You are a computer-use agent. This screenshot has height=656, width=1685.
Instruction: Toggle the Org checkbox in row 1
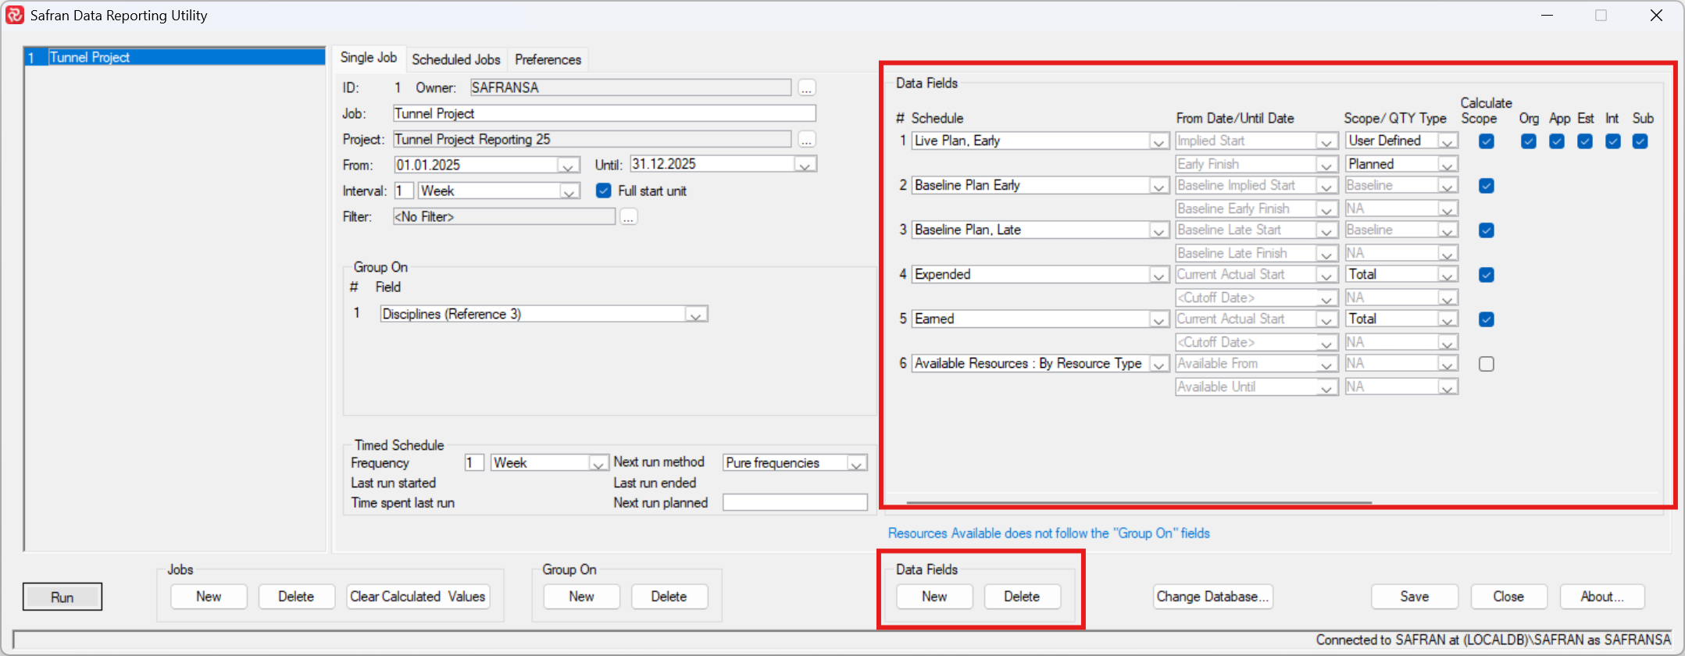1529,141
